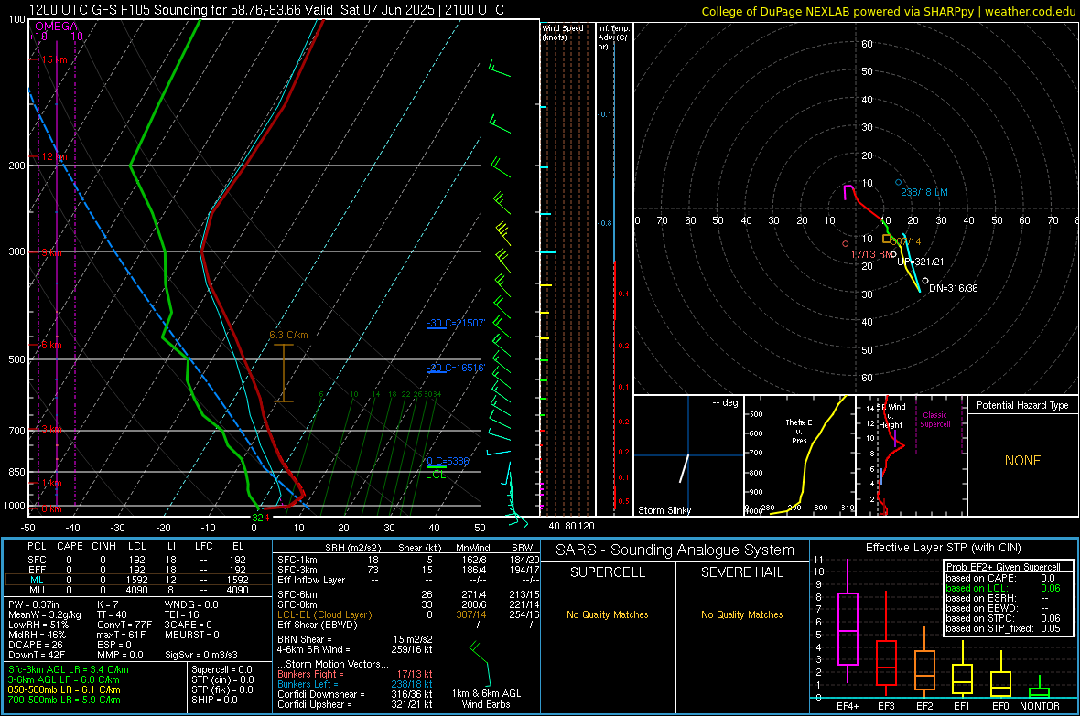The width and height of the screenshot is (1080, 716).
Task: Select the EFF parcel row
Action: (x=137, y=570)
